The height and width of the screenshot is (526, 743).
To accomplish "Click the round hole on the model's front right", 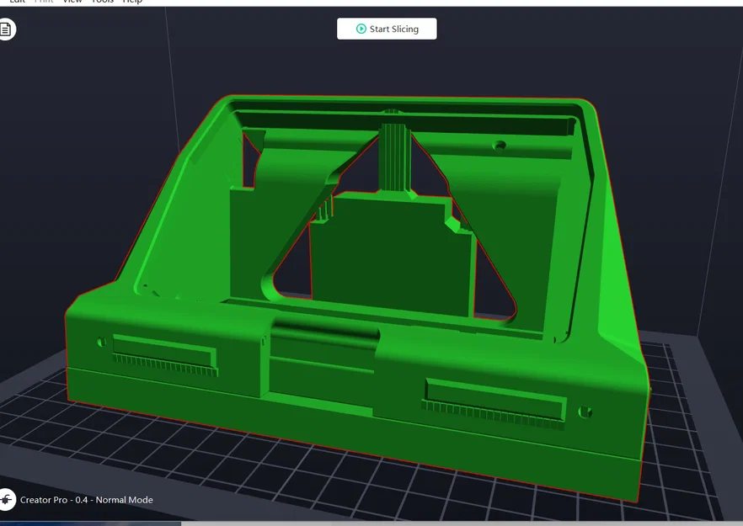I will pyautogui.click(x=585, y=412).
